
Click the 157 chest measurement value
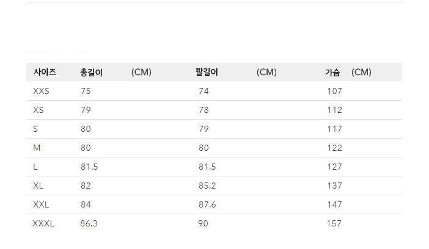click(334, 223)
